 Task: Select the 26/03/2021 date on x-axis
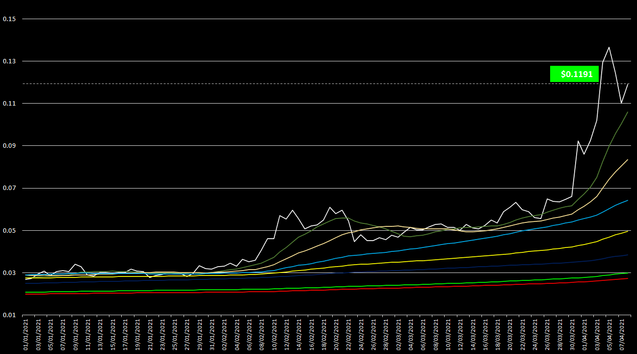pos(548,335)
